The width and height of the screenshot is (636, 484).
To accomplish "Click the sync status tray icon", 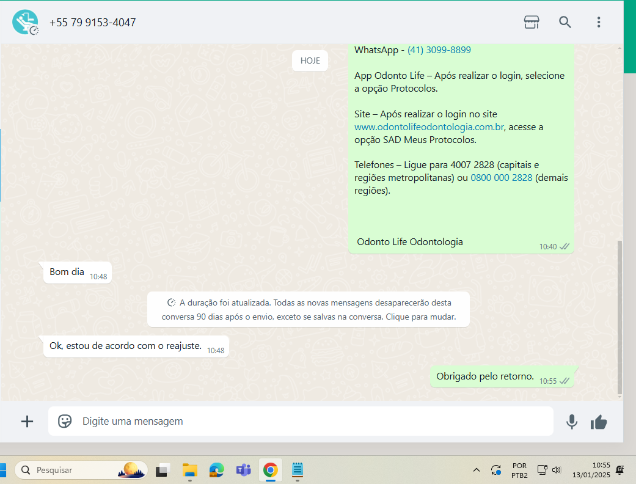I will point(496,470).
